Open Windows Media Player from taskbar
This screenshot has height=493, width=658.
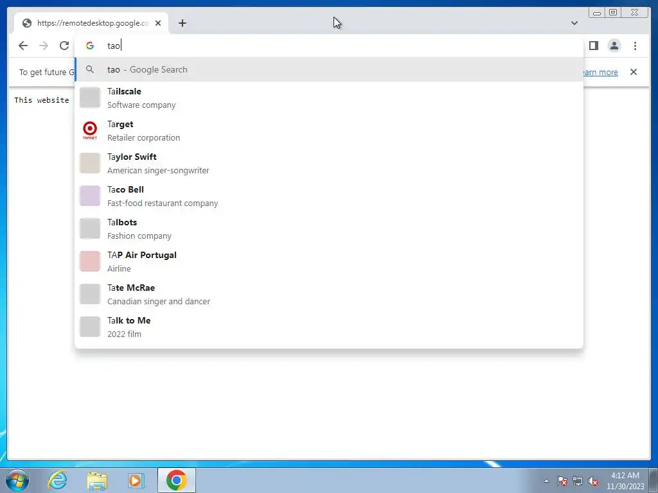pyautogui.click(x=136, y=480)
